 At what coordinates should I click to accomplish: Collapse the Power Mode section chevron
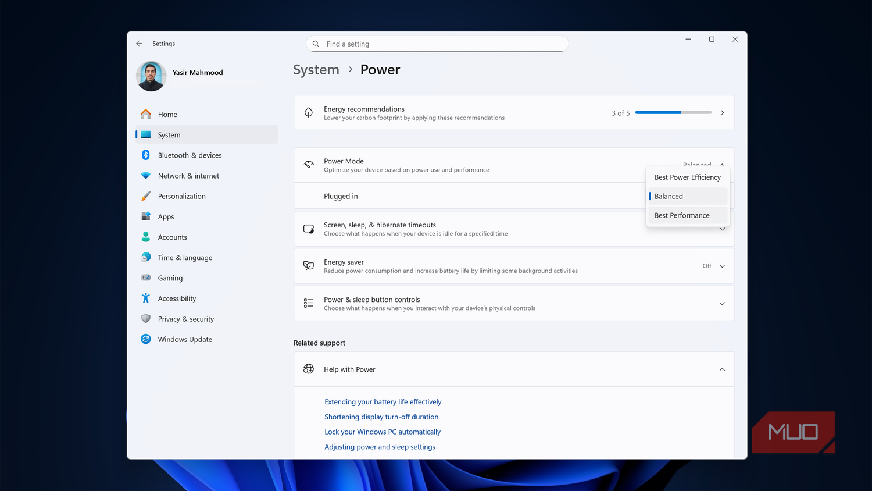click(722, 164)
